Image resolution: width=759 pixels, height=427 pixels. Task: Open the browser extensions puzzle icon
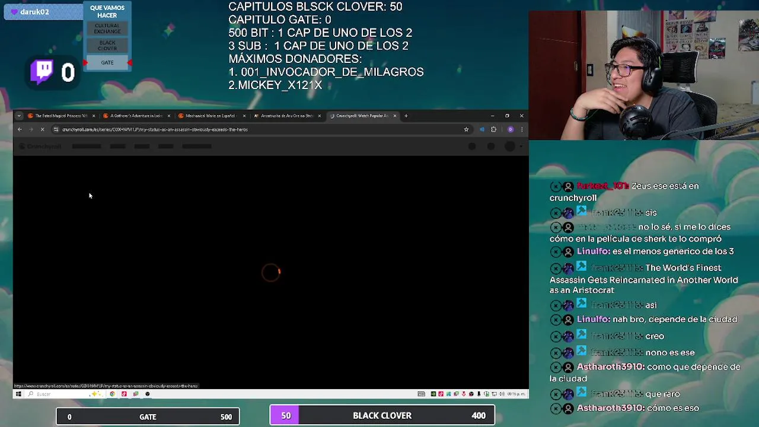click(493, 129)
